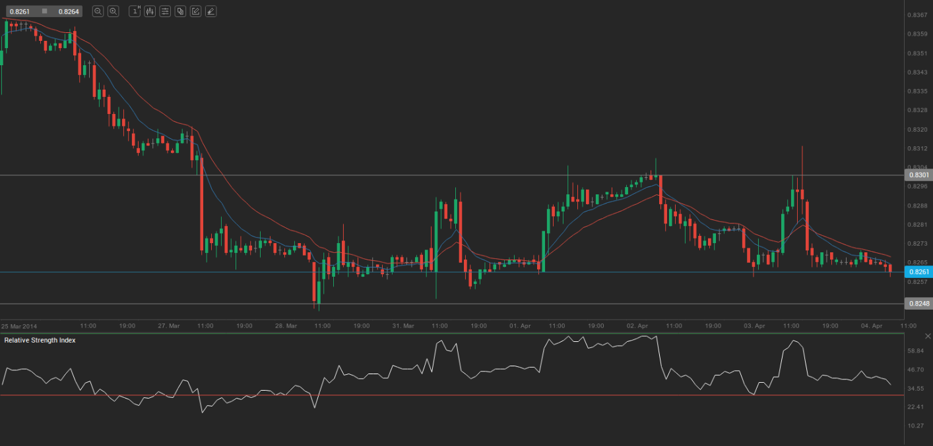Click the 25 Mar 2014 date label
Image resolution: width=933 pixels, height=446 pixels.
19,326
